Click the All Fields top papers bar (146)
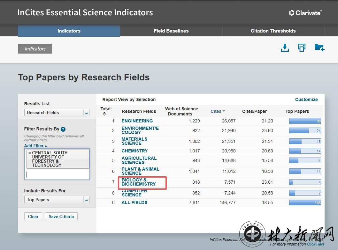 pos(305,202)
